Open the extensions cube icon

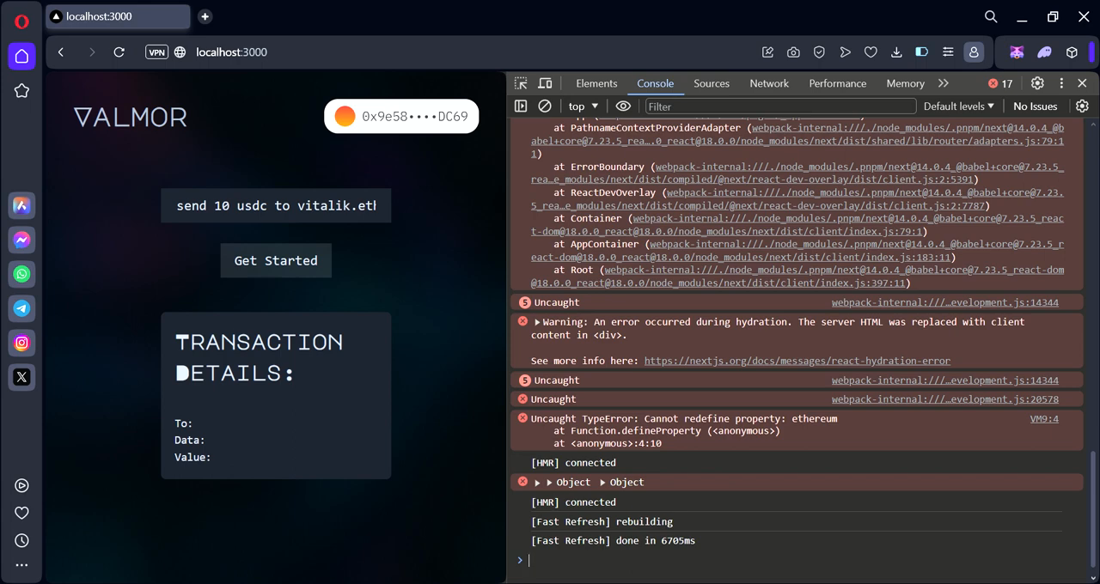[x=1072, y=52]
